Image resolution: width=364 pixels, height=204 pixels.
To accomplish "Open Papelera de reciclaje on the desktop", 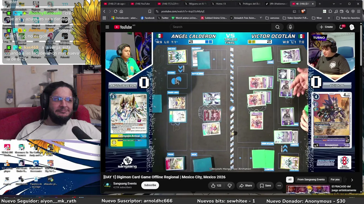I will (36, 182).
